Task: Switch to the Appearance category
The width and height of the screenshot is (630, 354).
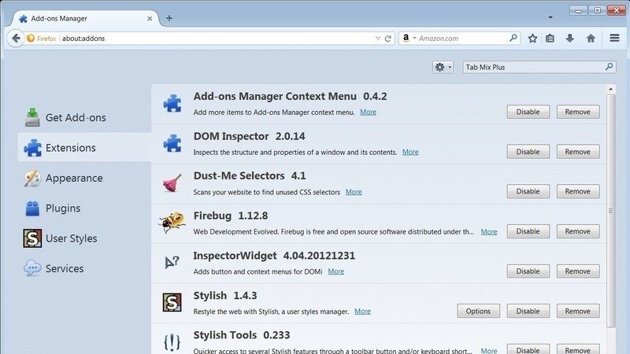Action: click(x=84, y=178)
